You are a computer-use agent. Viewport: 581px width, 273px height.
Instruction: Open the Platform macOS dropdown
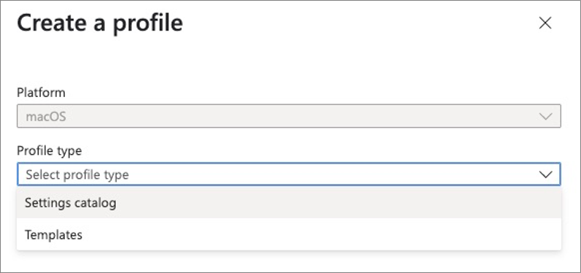289,116
